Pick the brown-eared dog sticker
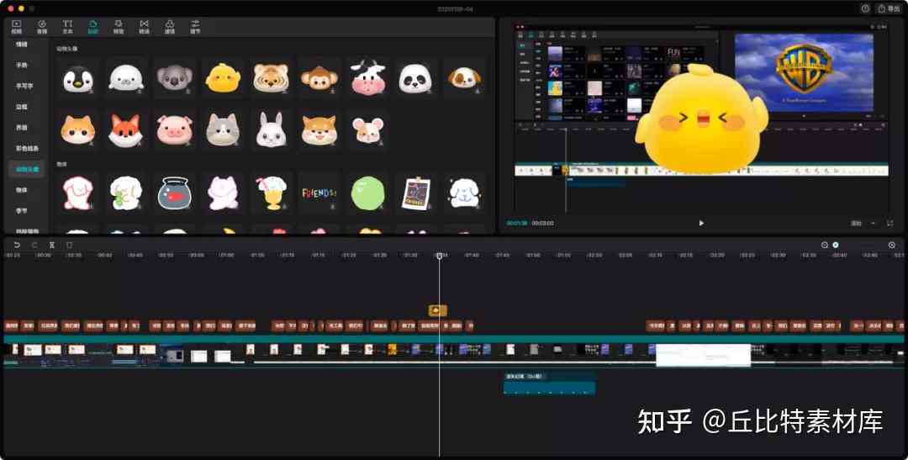 coord(464,78)
